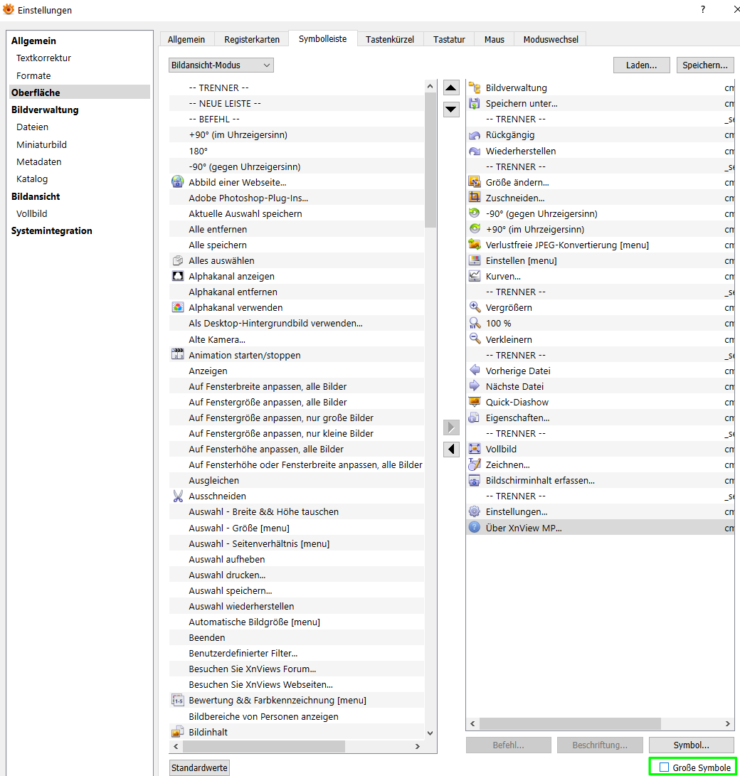Select Vollbild in the settings tree
The width and height of the screenshot is (740, 776).
[32, 213]
